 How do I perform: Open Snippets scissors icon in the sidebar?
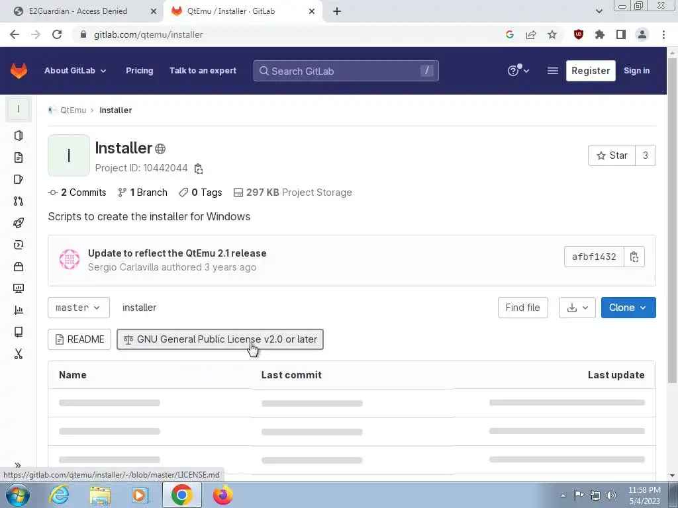(18, 354)
